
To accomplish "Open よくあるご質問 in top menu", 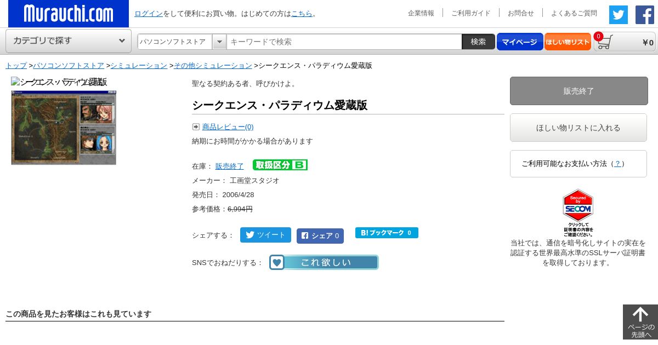I will point(574,13).
